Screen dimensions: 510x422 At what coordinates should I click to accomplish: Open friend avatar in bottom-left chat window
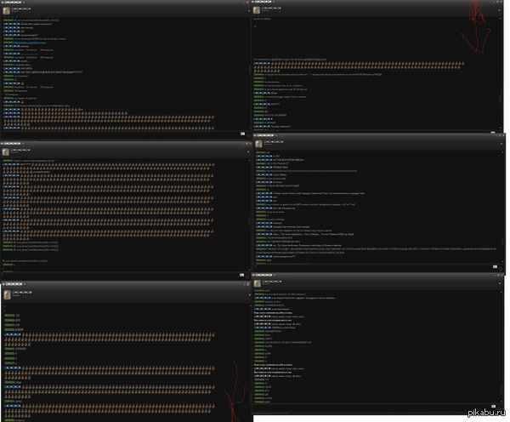point(7,294)
